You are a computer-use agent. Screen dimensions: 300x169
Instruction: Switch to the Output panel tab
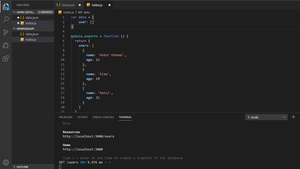tap(82, 117)
